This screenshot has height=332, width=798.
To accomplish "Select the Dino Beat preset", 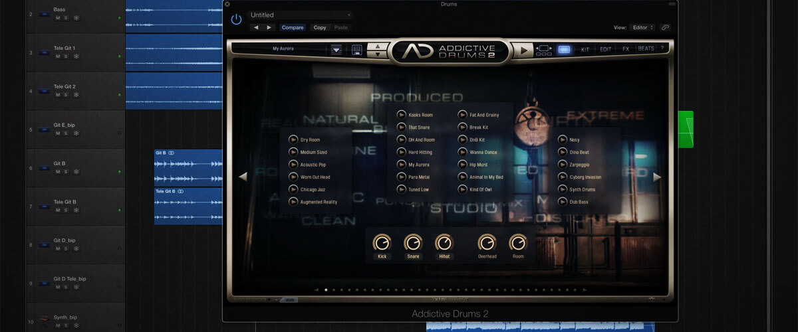I will [x=579, y=153].
